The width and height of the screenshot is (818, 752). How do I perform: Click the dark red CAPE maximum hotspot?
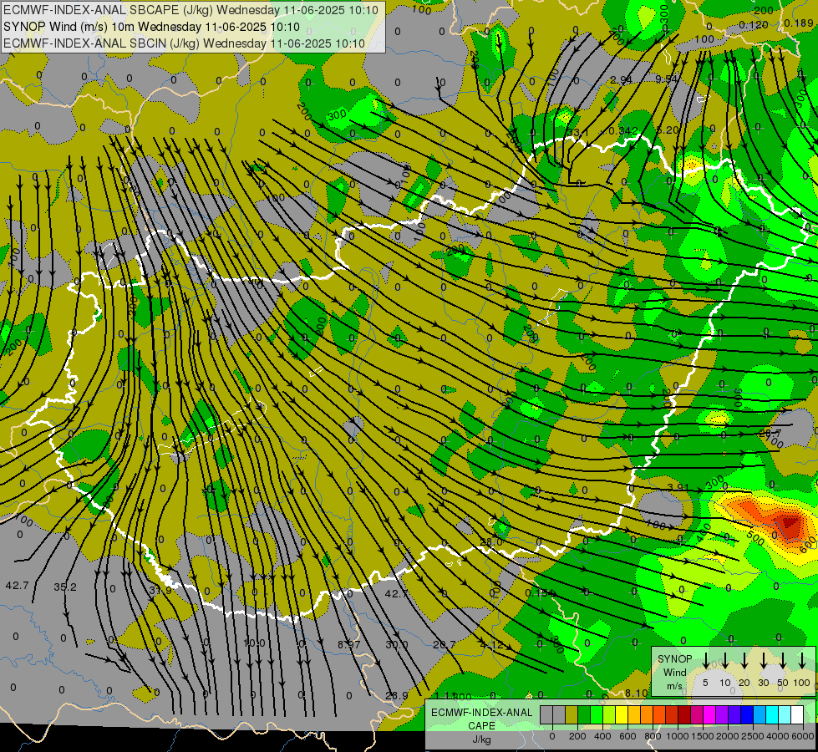pyautogui.click(x=788, y=523)
